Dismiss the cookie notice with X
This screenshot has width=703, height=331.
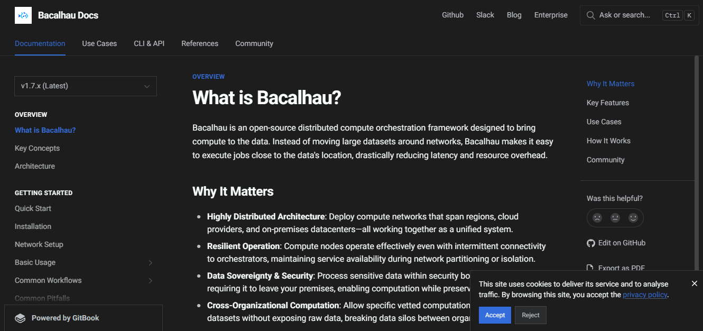pos(694,283)
